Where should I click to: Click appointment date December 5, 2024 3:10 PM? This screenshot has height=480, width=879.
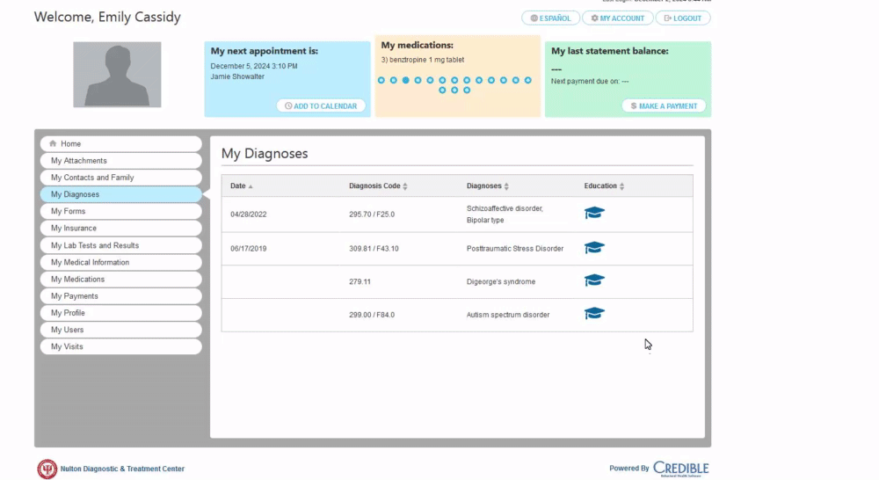point(254,66)
